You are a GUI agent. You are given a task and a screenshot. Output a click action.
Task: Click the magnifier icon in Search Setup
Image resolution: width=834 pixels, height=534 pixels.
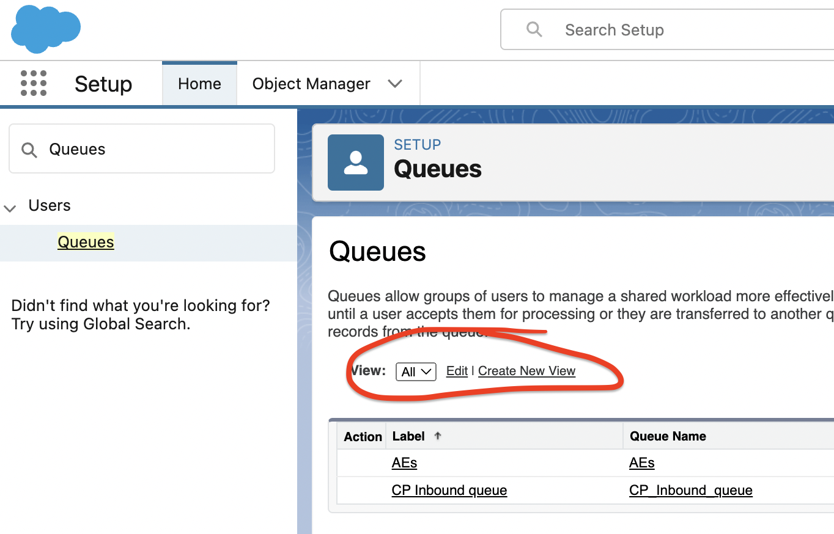click(534, 29)
